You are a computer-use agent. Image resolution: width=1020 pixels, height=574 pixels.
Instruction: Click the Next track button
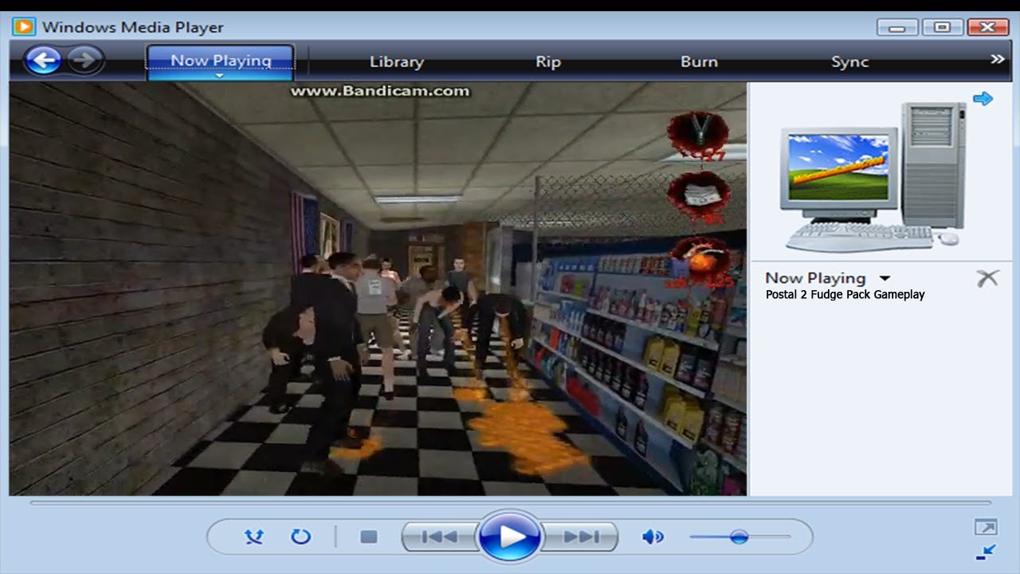coord(581,537)
